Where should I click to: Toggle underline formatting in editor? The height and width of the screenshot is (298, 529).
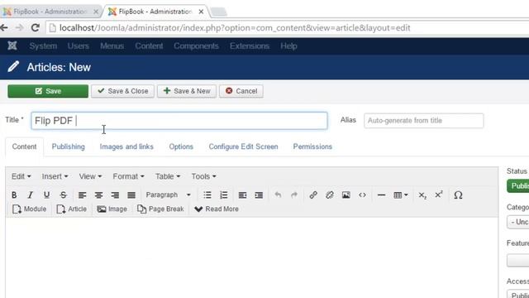[x=46, y=195]
